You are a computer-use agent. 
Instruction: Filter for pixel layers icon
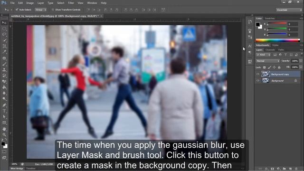point(275,55)
